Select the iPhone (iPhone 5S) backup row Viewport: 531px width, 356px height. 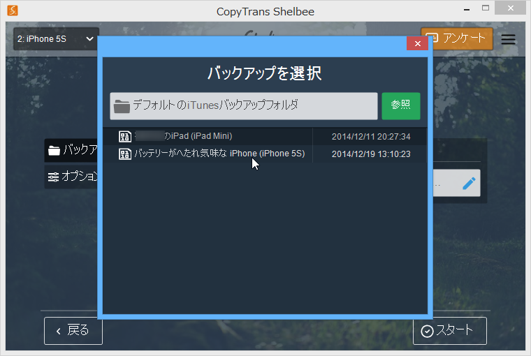pyautogui.click(x=265, y=154)
